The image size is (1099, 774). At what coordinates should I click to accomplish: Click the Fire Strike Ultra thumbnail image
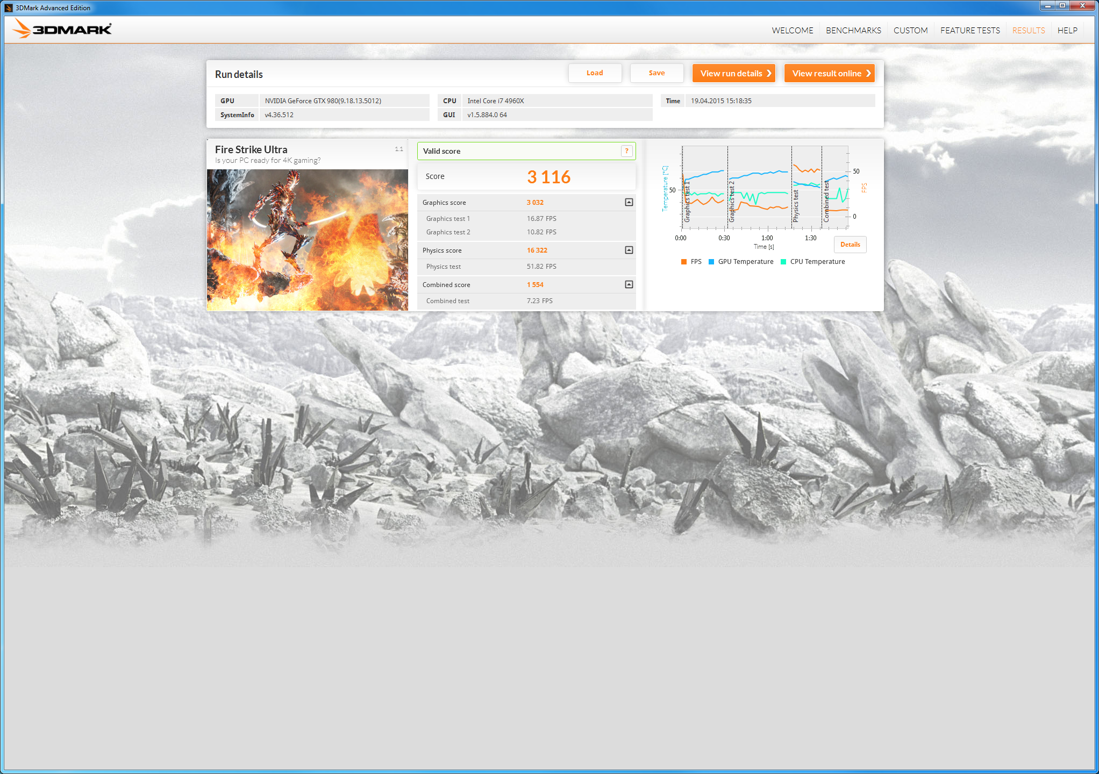(307, 240)
